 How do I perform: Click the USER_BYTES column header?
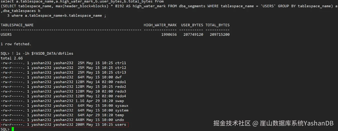[192, 25]
